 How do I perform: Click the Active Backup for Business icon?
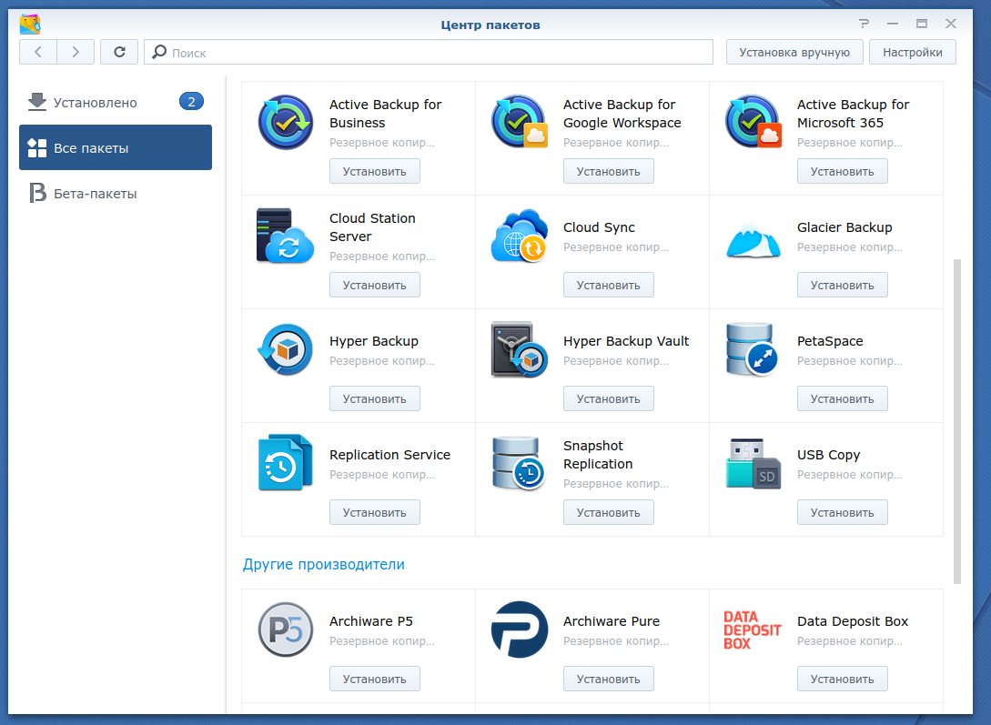click(286, 122)
